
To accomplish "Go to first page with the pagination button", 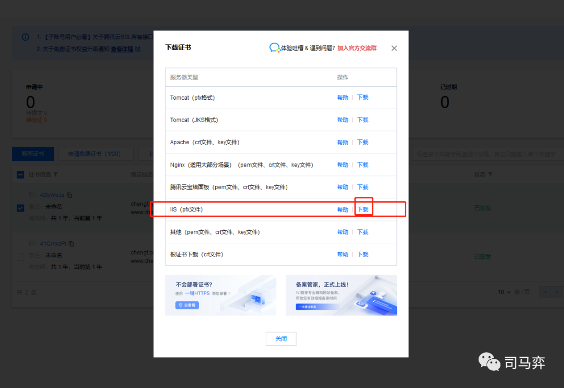I will pos(545,292).
